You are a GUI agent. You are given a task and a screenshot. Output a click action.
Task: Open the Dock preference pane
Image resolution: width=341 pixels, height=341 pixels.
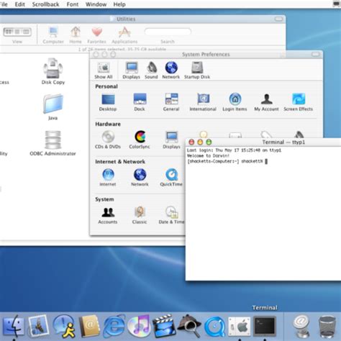[x=140, y=102]
